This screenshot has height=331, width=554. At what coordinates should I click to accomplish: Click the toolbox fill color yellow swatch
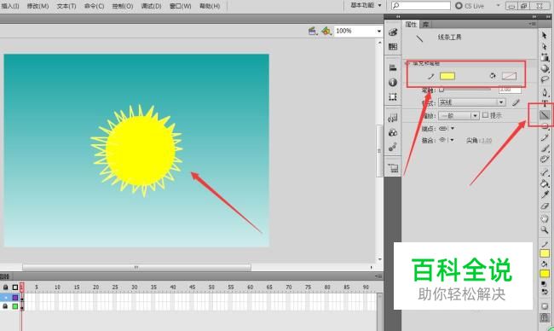(545, 274)
